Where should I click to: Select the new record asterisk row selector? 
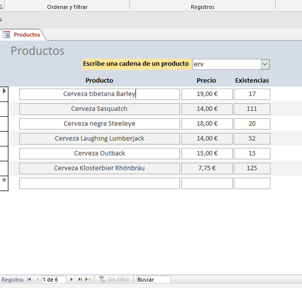(x=5, y=181)
